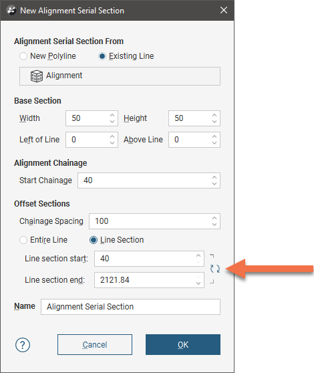
Task: Increase Start Chainage using up arrow
Action: [214, 177]
